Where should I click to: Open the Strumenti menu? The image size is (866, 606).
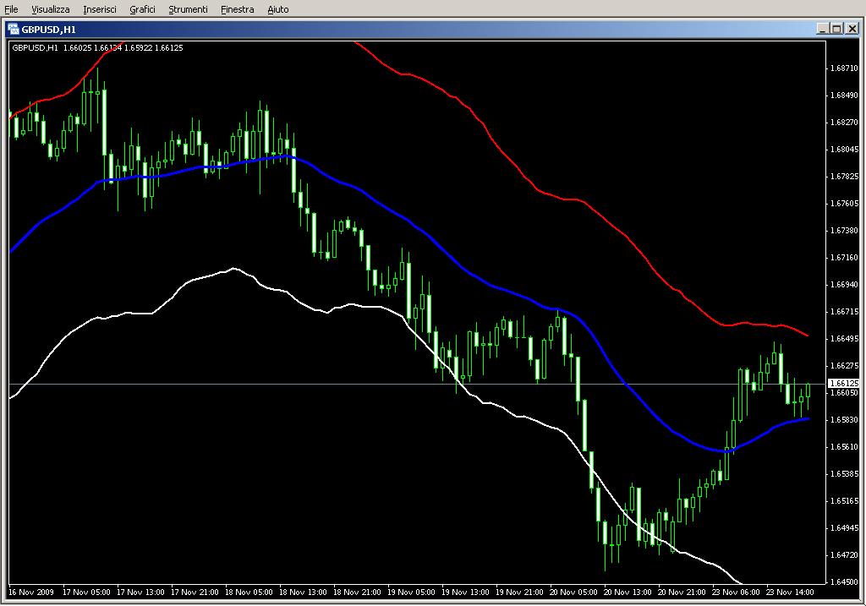pos(188,9)
